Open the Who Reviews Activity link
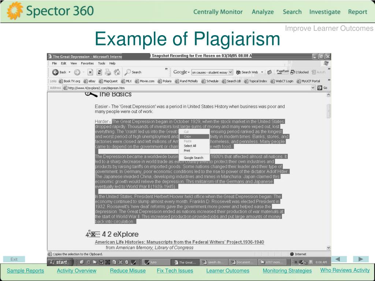This screenshot has width=375, height=281. [x=345, y=270]
